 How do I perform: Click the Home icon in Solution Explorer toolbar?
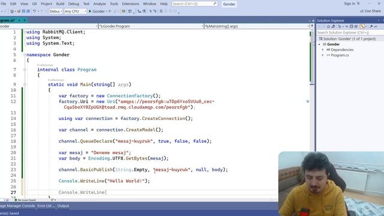329,26
